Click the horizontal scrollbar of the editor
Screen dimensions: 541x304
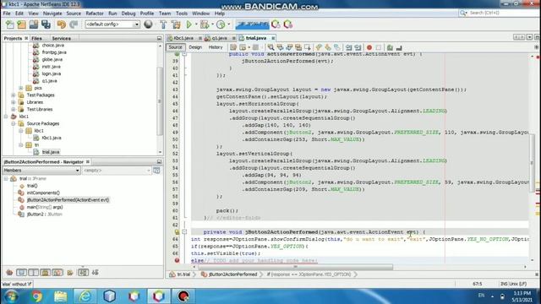click(x=295, y=267)
